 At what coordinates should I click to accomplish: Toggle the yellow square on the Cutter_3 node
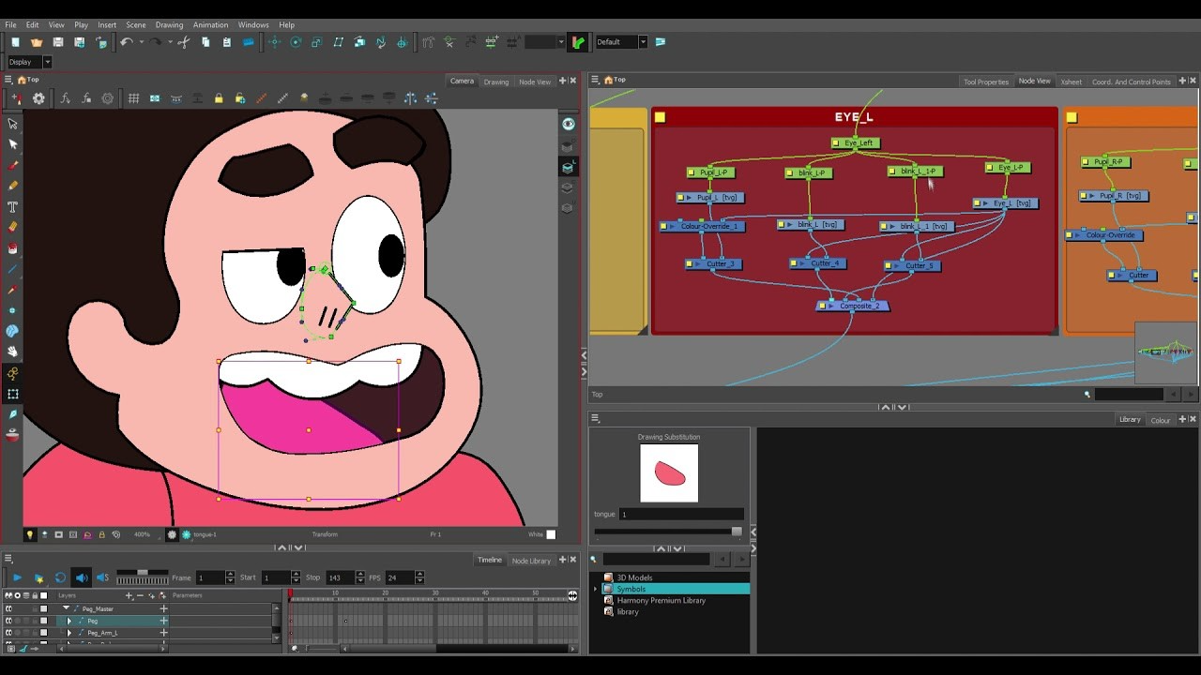pos(690,264)
